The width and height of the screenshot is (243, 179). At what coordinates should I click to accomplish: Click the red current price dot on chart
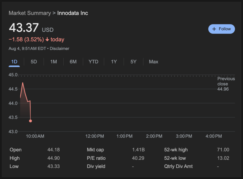click(x=30, y=121)
